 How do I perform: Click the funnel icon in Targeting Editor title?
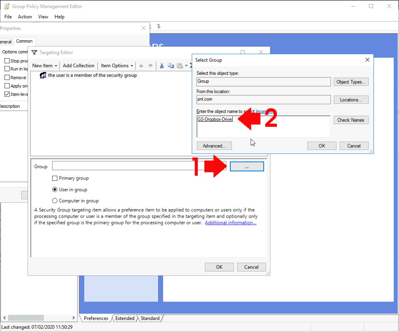[34, 52]
